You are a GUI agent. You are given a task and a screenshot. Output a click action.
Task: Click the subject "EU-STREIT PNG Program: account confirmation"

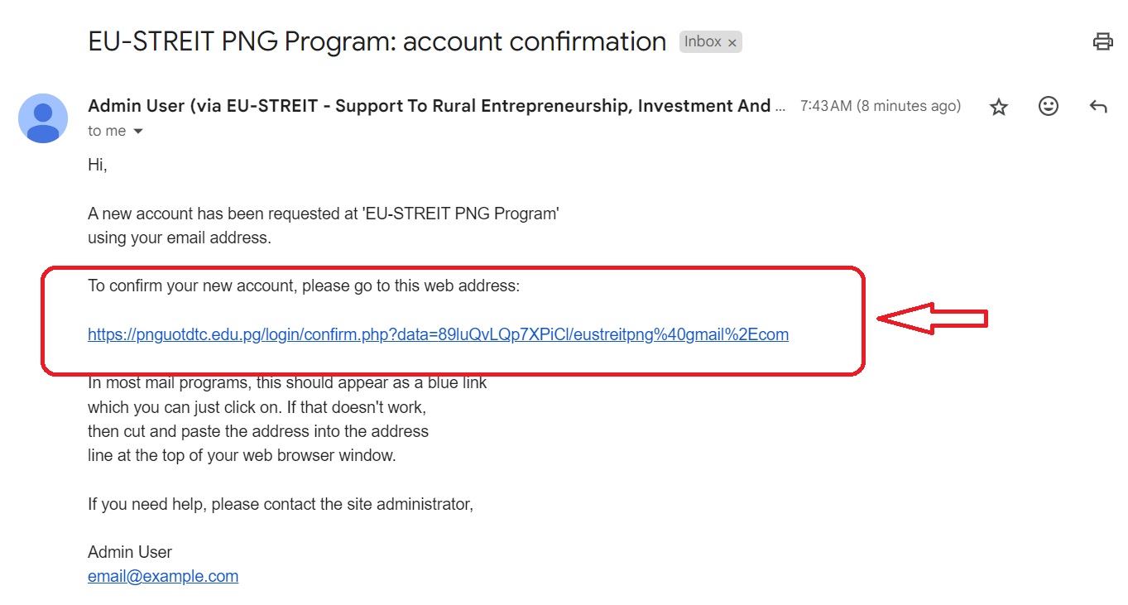[377, 41]
